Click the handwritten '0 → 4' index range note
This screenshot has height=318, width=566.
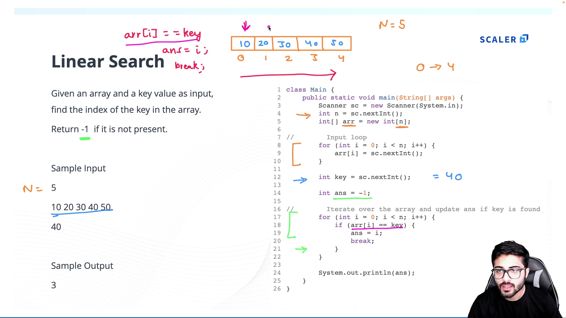click(x=435, y=67)
